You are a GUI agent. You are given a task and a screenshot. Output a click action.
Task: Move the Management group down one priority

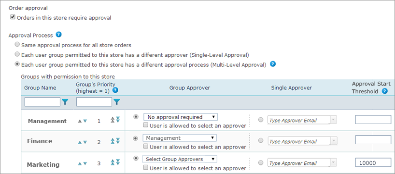pos(85,121)
